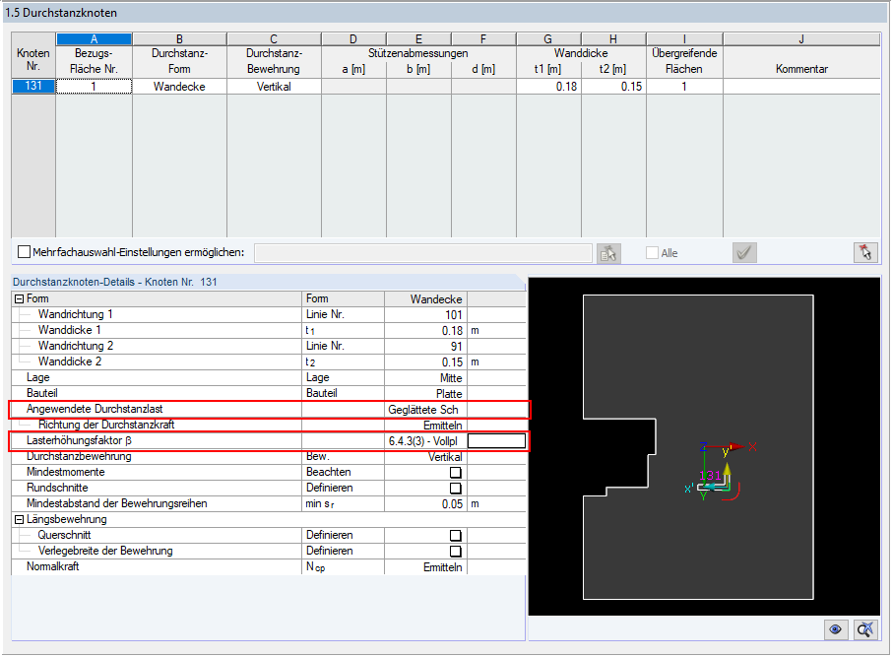Click Bezugs-Fläche Nr. cell with value 1
Viewport: 892px width, 657px height.
tap(94, 87)
